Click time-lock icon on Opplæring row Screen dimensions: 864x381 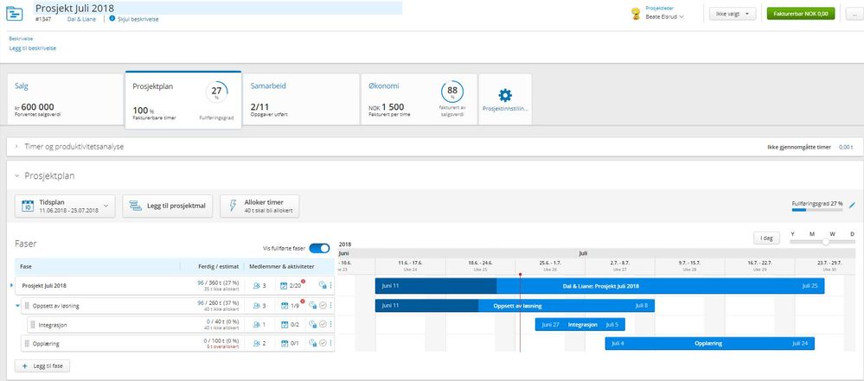click(312, 344)
